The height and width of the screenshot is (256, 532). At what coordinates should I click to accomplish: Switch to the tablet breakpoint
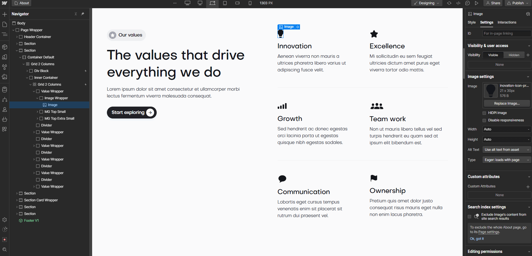point(225,3)
